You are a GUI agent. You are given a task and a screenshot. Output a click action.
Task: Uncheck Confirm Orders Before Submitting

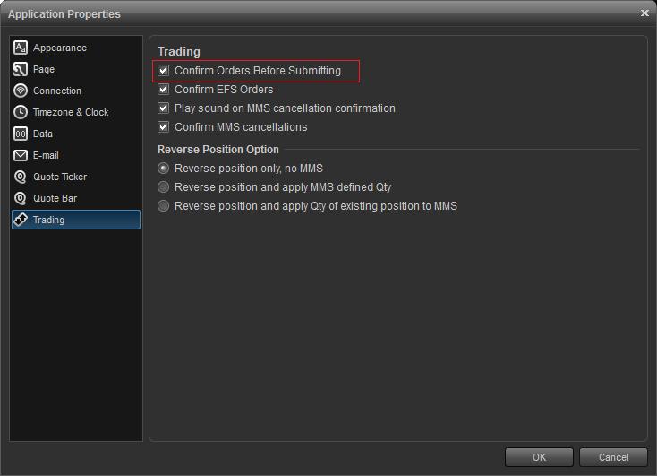coord(164,71)
